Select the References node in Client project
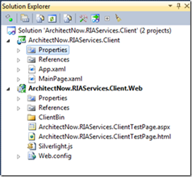 tap(54, 59)
